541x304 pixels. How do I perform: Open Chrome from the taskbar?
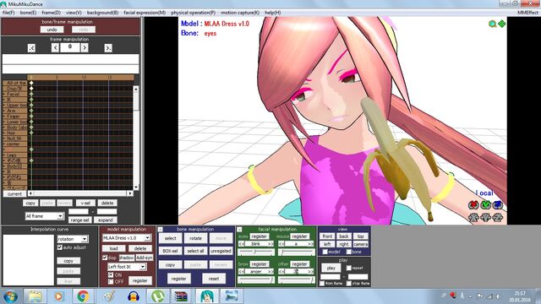[83, 296]
